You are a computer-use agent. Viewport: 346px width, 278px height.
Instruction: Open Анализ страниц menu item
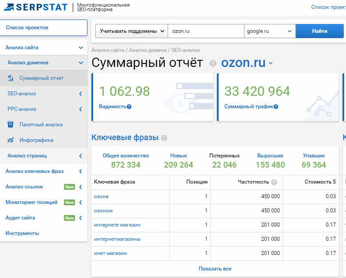coord(43,156)
